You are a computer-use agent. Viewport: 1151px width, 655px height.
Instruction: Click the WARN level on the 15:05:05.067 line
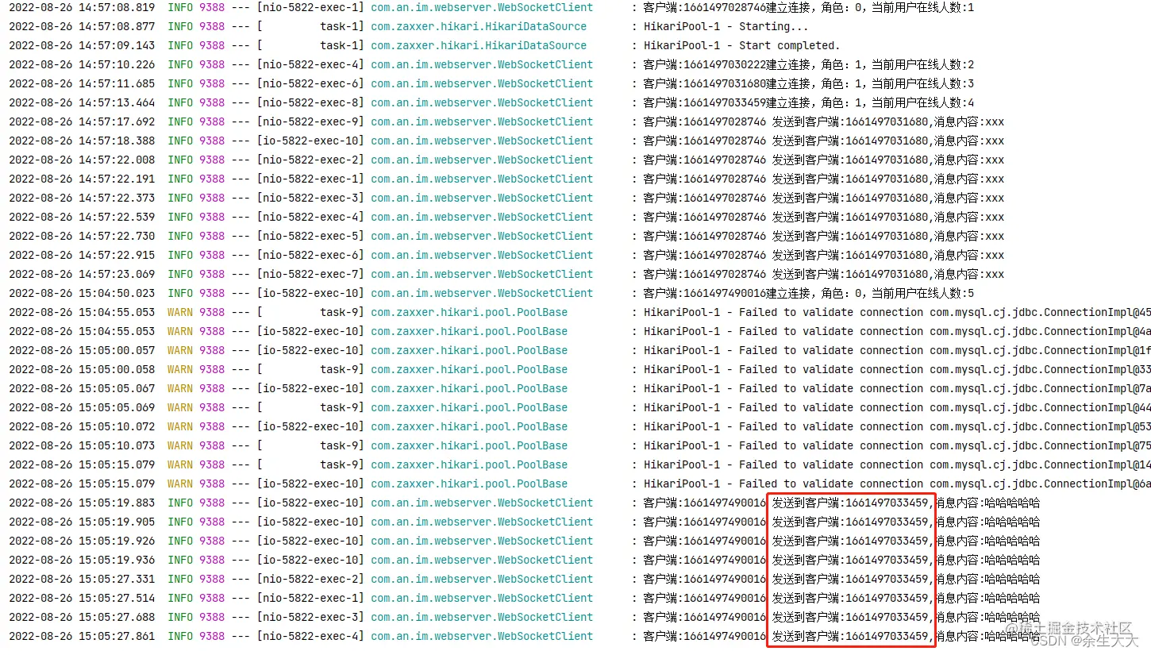click(180, 388)
